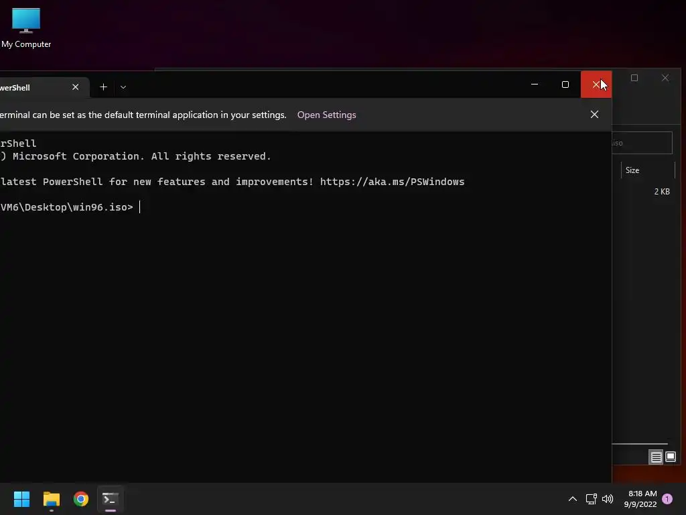Click the Explorer search box

[x=642, y=143]
